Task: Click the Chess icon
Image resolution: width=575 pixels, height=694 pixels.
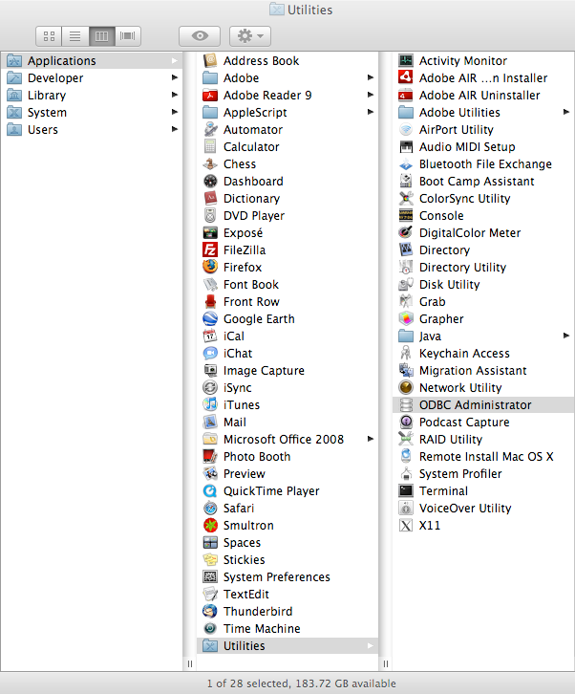Action: tap(210, 163)
